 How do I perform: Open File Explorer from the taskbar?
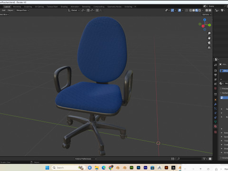97,168
